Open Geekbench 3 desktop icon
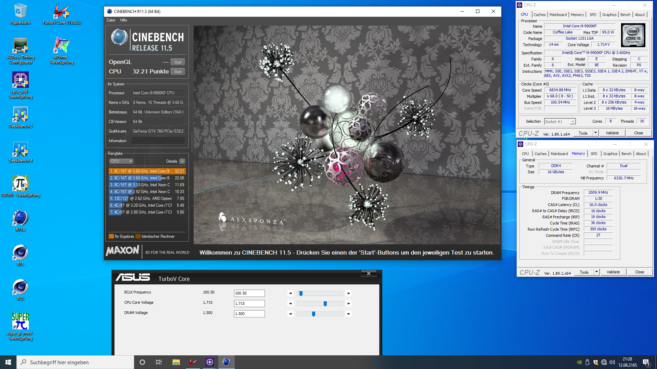The image size is (657, 369). click(21, 118)
